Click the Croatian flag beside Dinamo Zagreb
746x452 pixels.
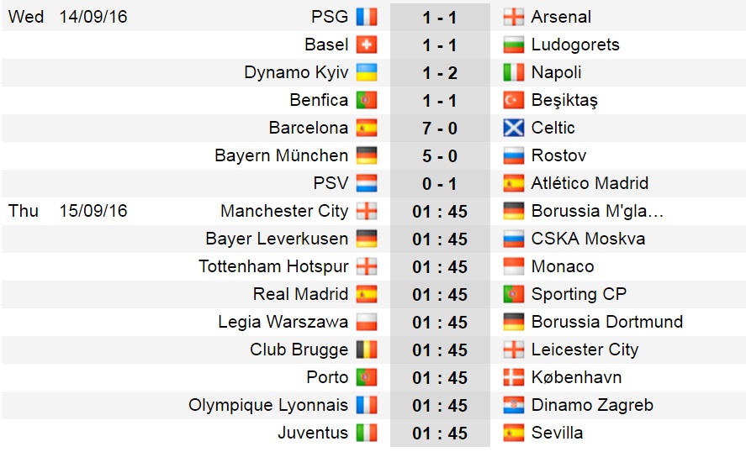point(514,405)
